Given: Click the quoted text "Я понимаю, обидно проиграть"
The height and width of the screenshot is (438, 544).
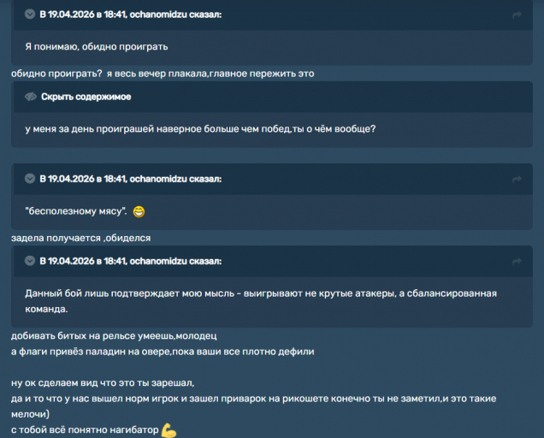Looking at the screenshot, I should [97, 46].
